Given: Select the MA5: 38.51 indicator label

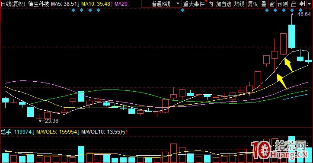Looking at the screenshot, I should (x=65, y=4).
